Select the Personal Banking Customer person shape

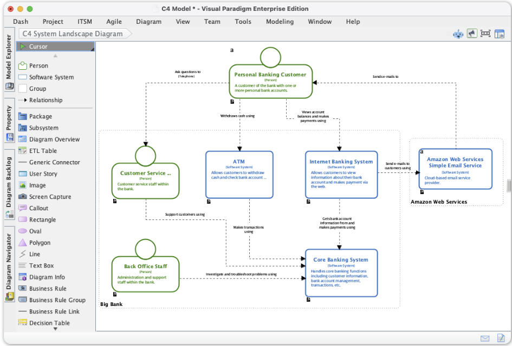pyautogui.click(x=271, y=73)
